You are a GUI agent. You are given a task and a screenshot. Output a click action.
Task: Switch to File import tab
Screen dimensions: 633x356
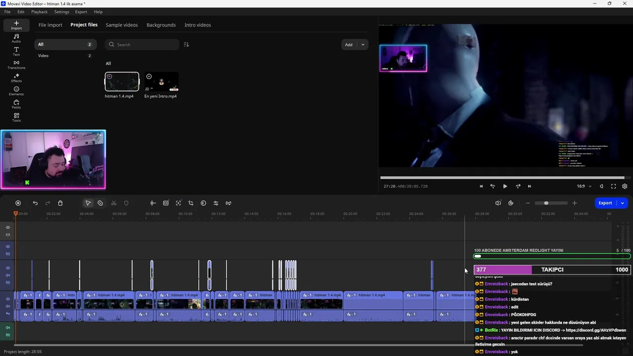[50, 25]
